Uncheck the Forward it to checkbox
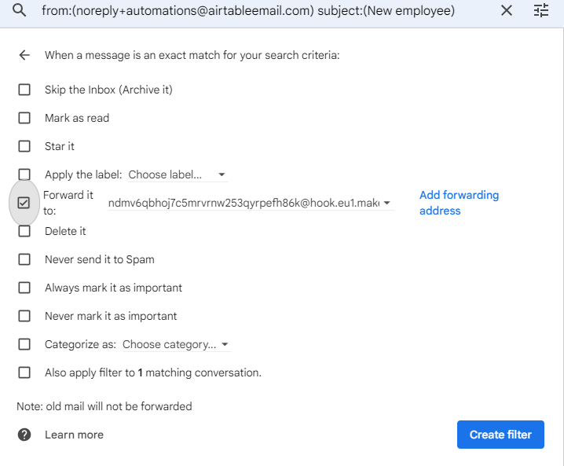Viewport: 564px width, 466px height. (24, 203)
